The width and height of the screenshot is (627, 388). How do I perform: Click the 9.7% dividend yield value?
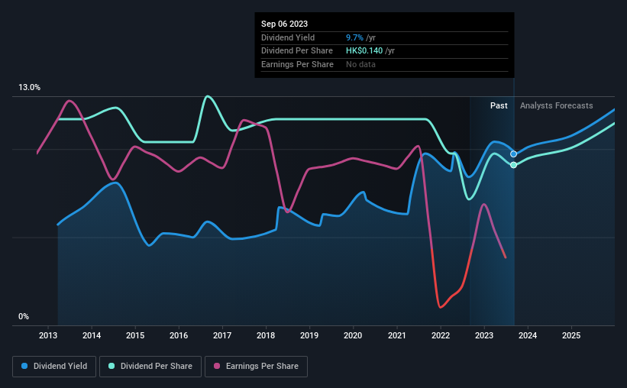(x=354, y=37)
